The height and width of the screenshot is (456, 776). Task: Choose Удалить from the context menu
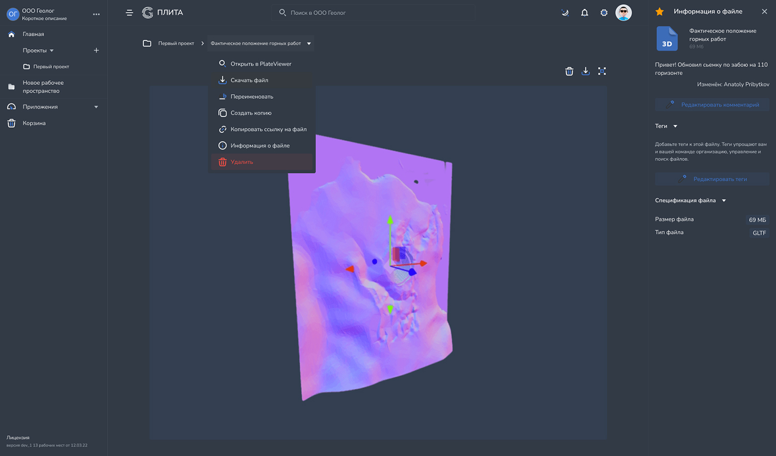pyautogui.click(x=261, y=162)
